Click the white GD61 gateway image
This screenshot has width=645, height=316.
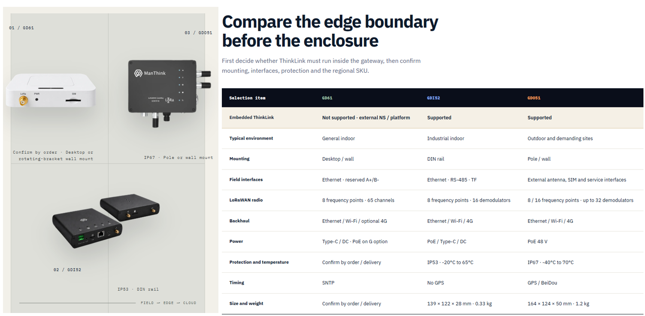tap(51, 90)
